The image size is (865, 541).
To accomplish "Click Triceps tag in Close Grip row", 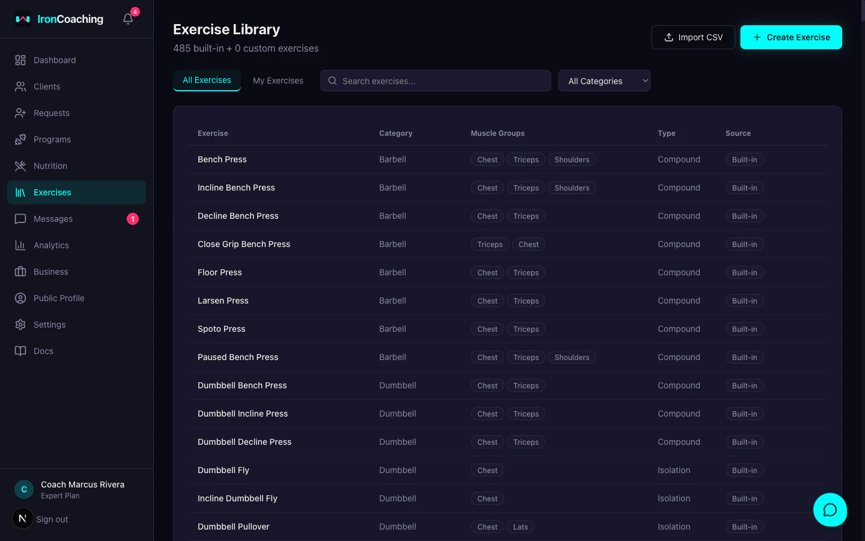I will (490, 244).
